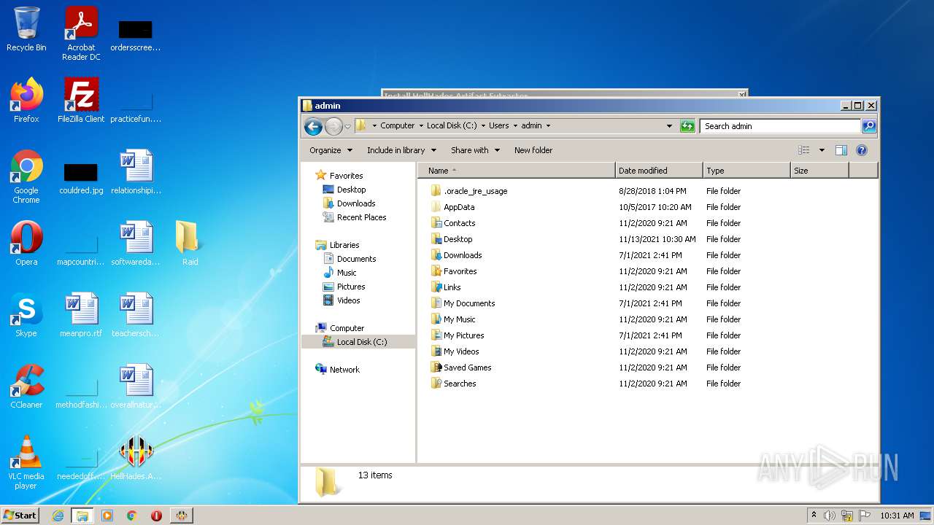Open the Organize menu
934x525 pixels.
[x=331, y=150]
